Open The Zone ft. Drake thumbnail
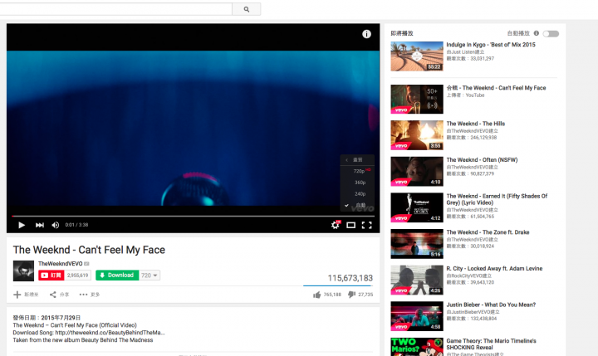 click(417, 244)
